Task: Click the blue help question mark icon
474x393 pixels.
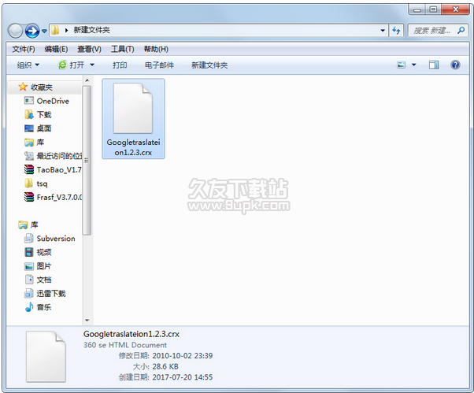Action: (455, 65)
